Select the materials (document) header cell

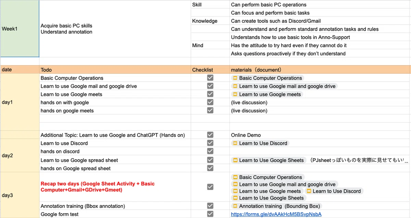click(x=320, y=70)
